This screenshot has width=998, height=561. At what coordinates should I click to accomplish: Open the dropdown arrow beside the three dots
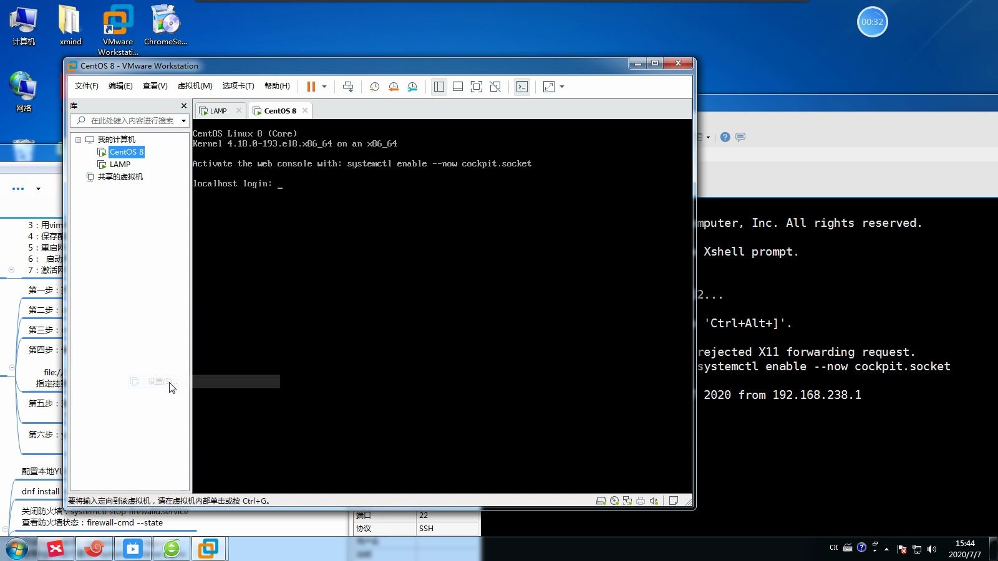point(38,189)
